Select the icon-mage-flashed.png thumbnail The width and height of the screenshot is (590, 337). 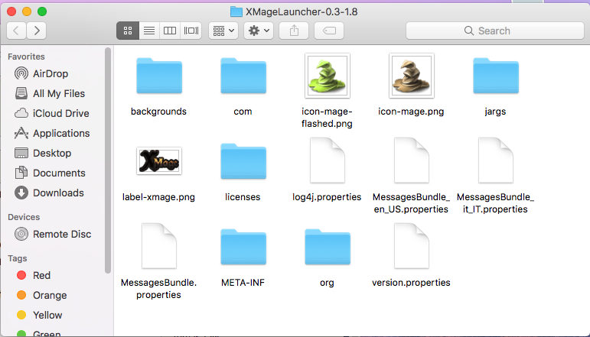click(327, 76)
